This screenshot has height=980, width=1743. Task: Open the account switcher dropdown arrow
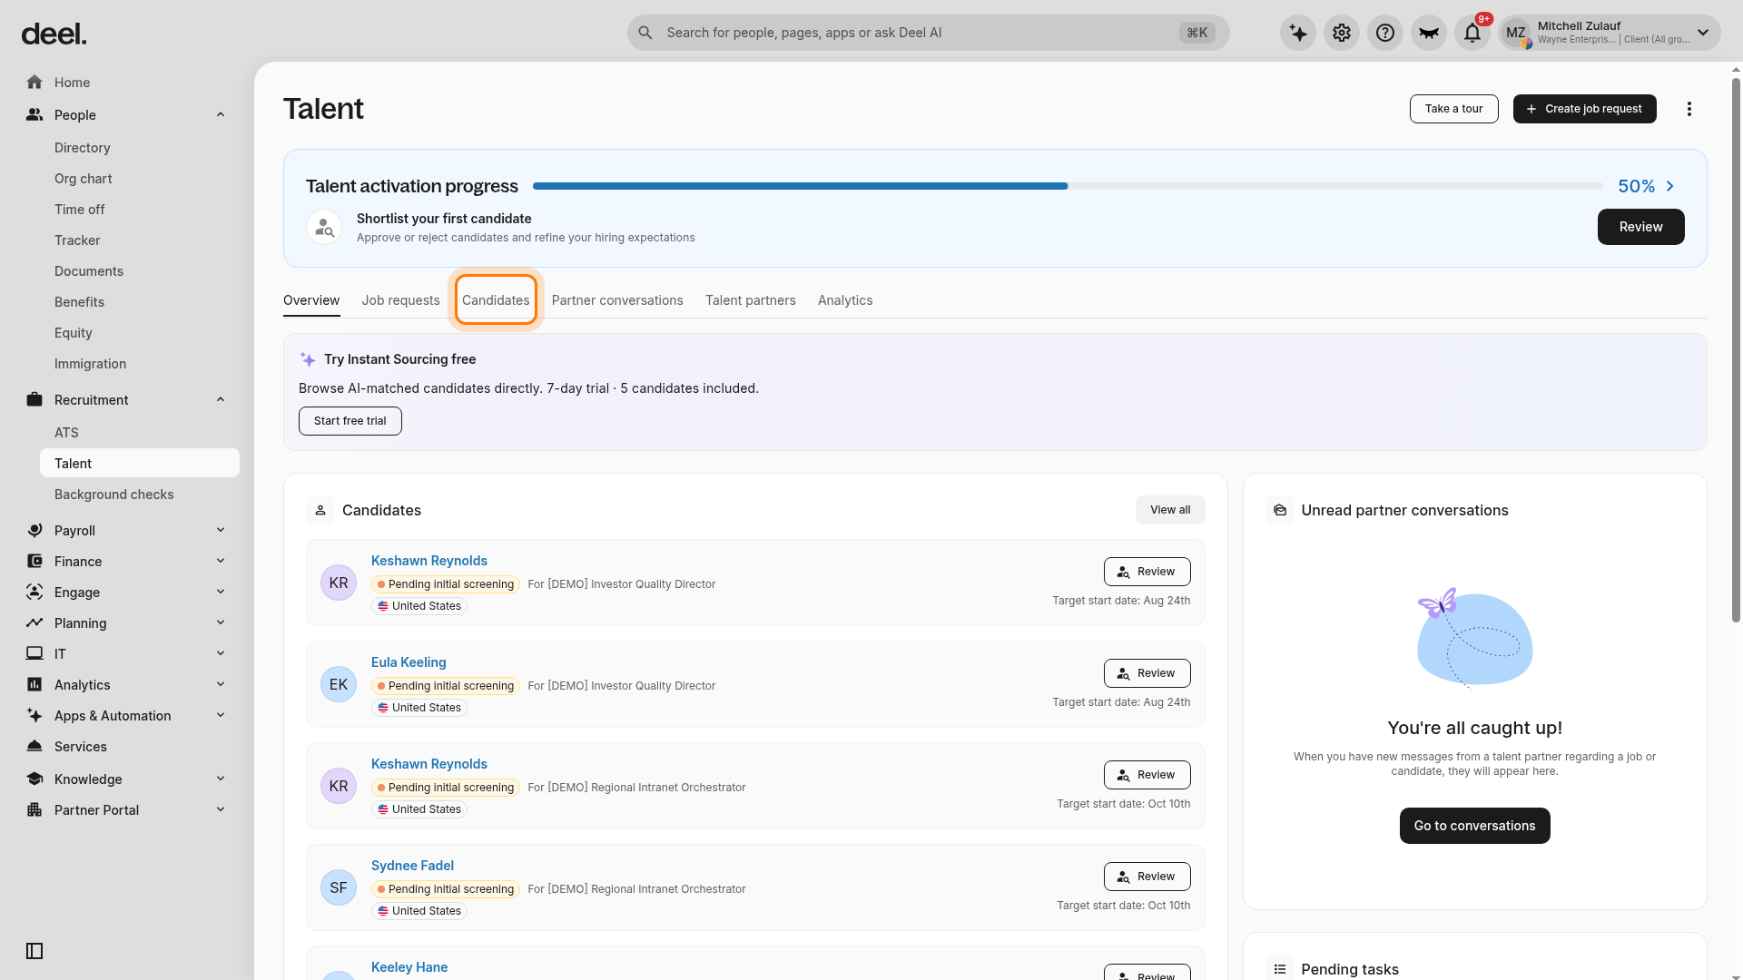[1703, 34]
